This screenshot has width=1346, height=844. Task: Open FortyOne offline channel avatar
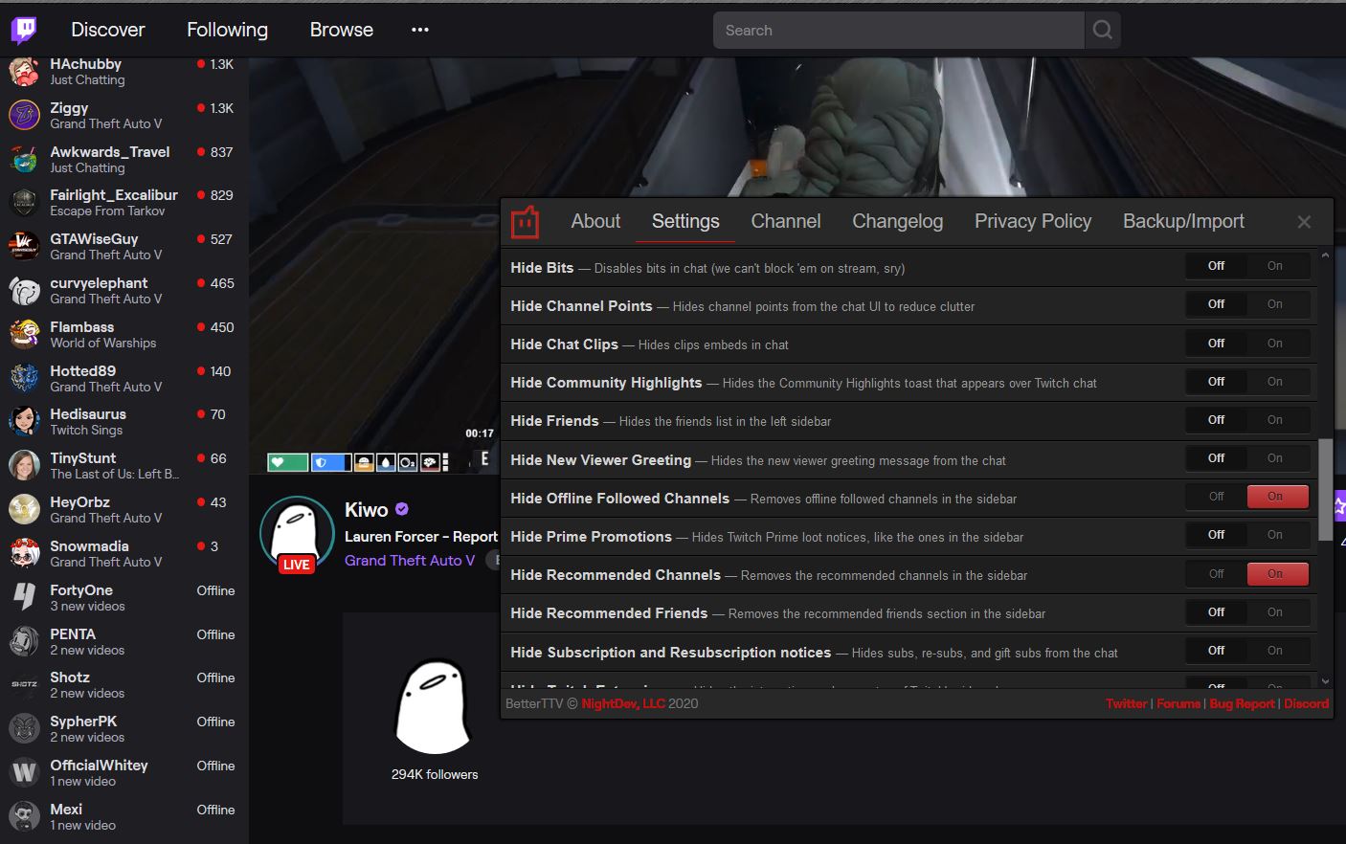(x=24, y=598)
